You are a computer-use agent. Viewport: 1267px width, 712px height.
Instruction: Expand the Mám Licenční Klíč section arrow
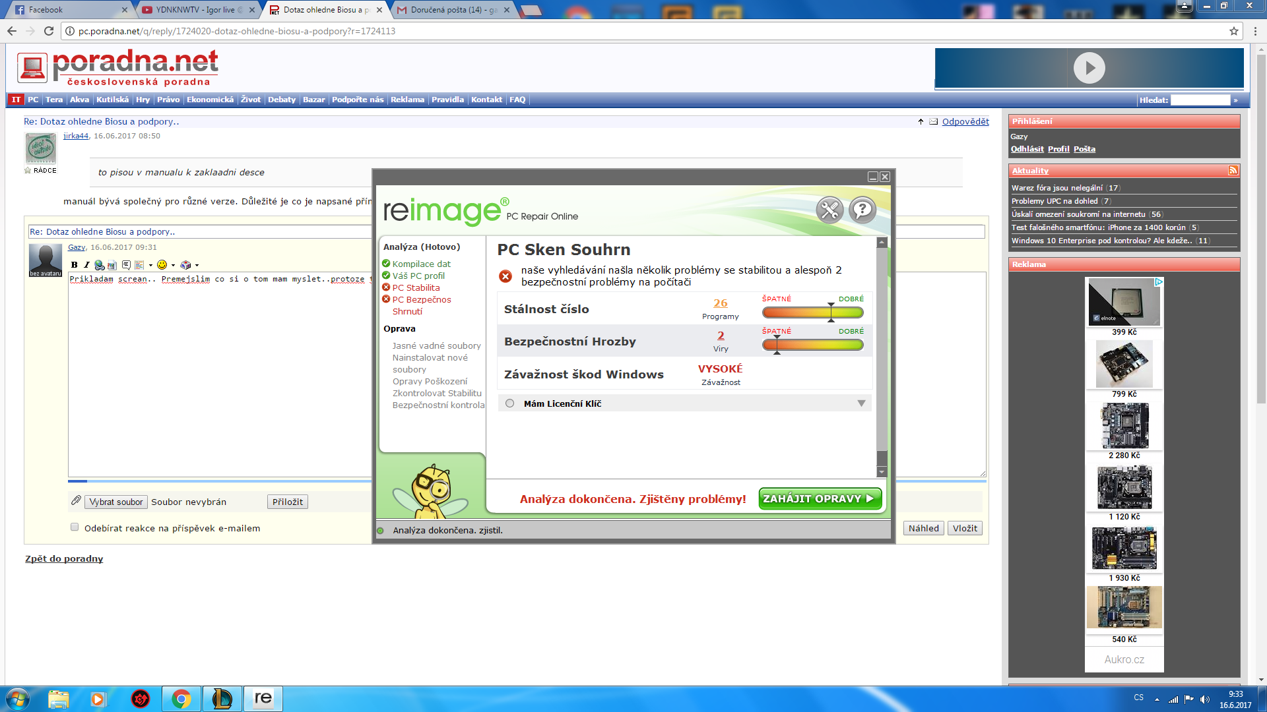(861, 403)
